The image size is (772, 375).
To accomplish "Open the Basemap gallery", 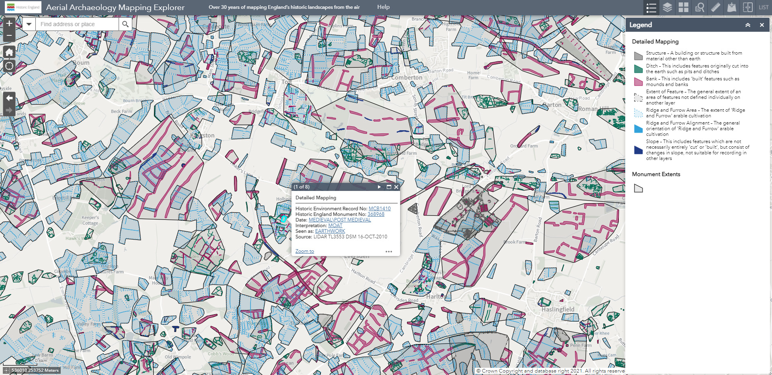I will tap(683, 7).
